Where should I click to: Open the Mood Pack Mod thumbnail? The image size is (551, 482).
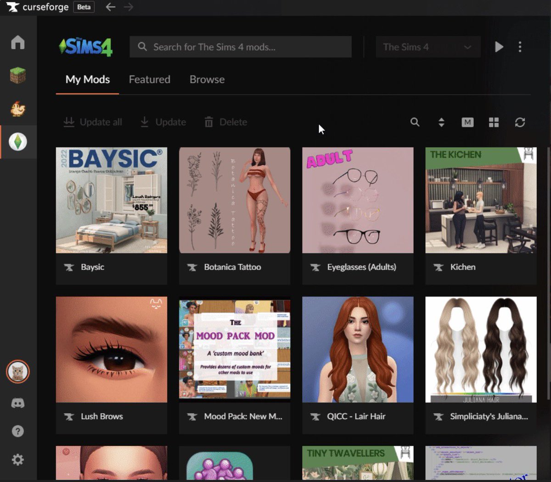[235, 349]
